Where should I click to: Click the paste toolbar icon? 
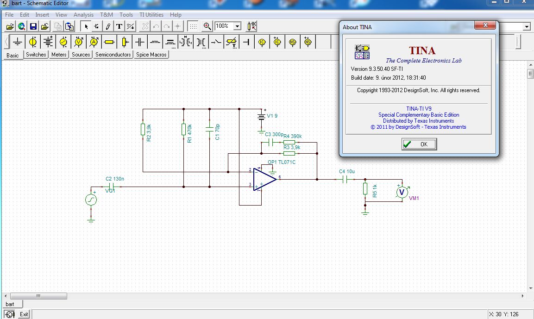tap(69, 26)
